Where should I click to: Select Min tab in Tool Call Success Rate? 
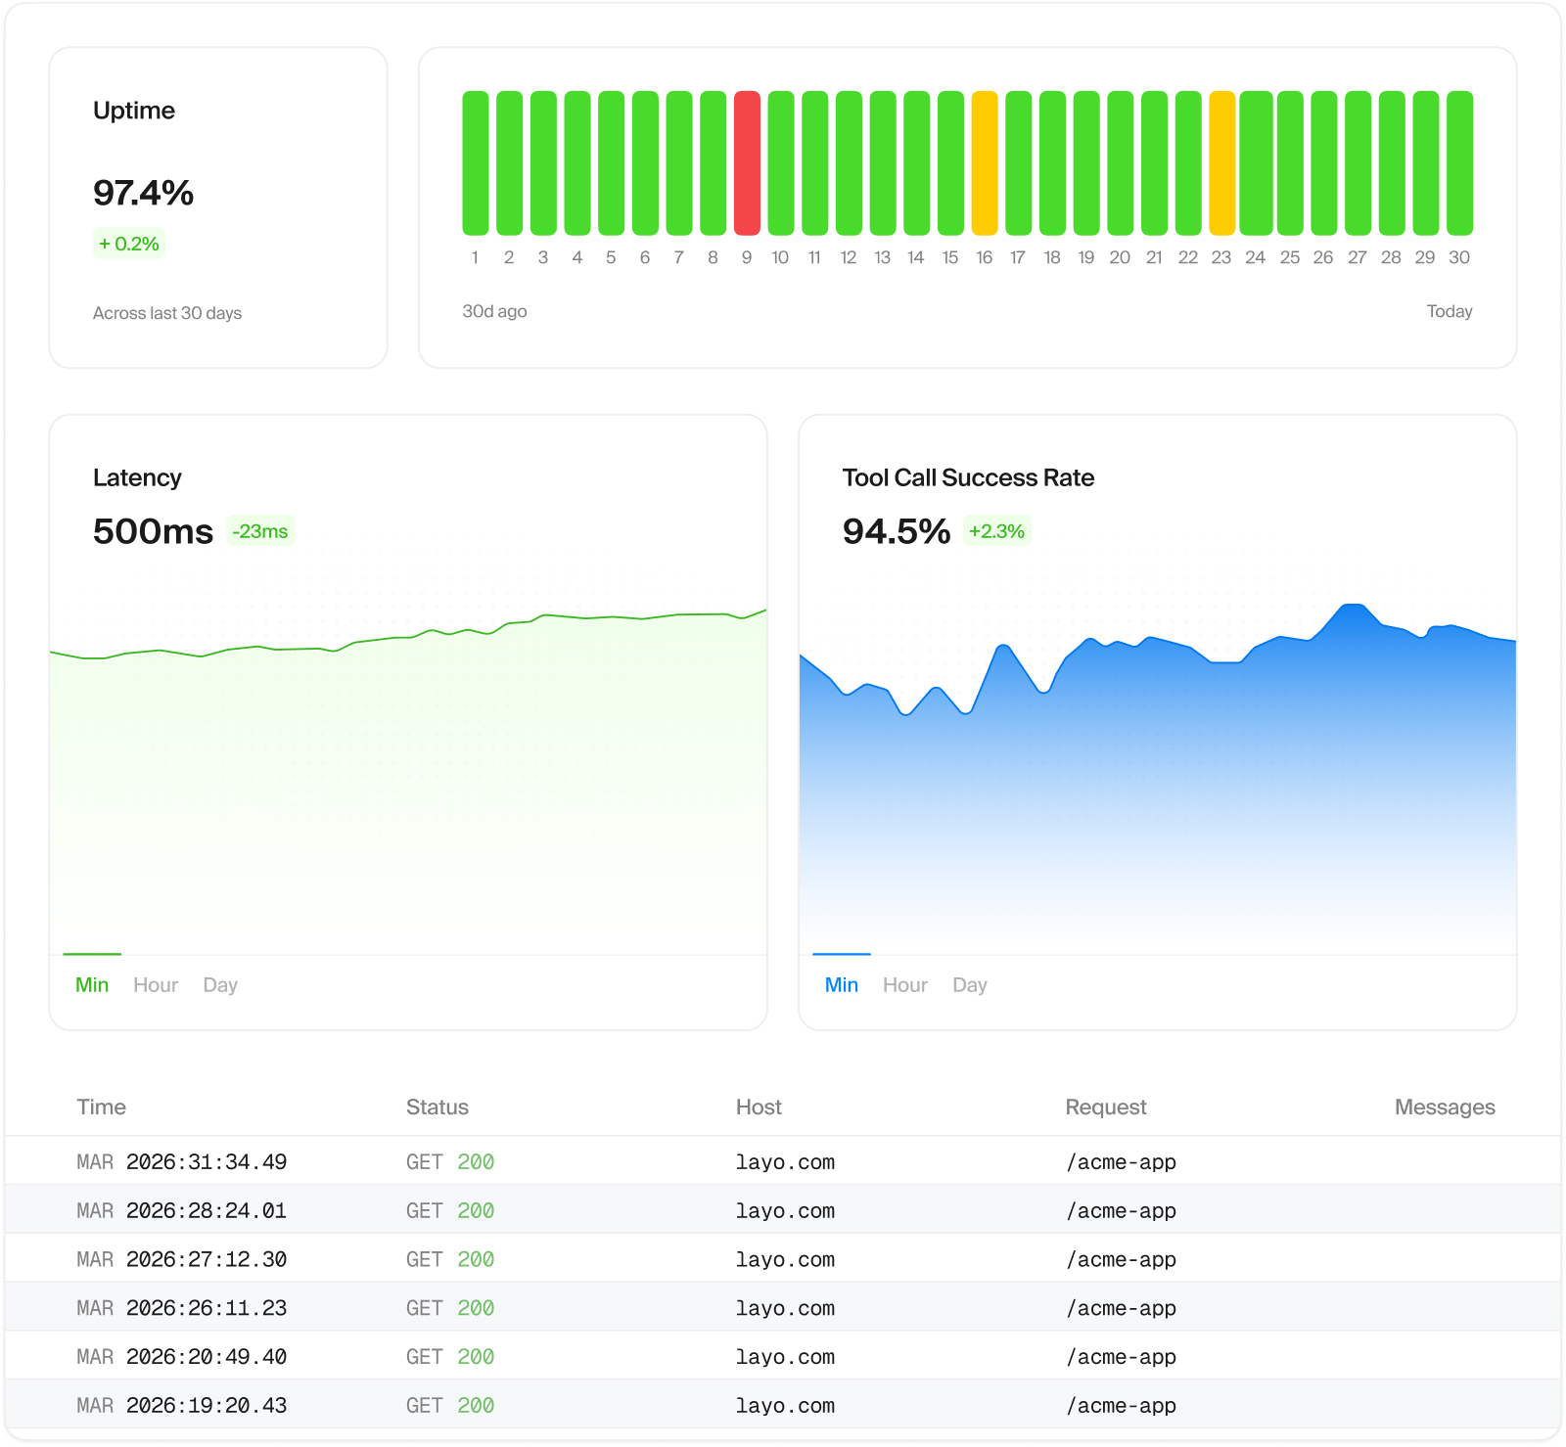click(841, 985)
